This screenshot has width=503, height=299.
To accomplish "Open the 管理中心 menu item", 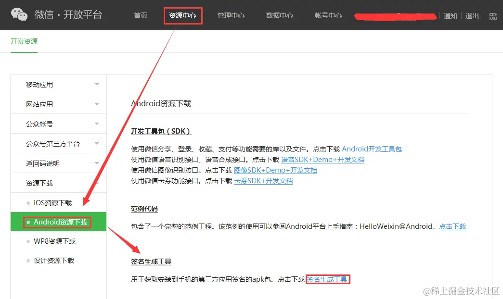I will point(232,15).
